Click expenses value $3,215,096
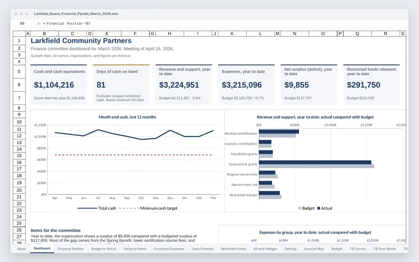Screen dimensions: 419x262 point(241,85)
